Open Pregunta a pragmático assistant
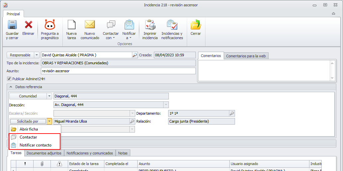This screenshot has height=171, width=343. 50,25
